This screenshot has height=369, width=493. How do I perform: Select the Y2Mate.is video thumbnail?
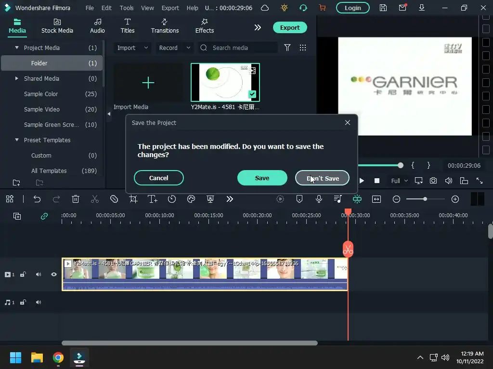click(x=225, y=82)
